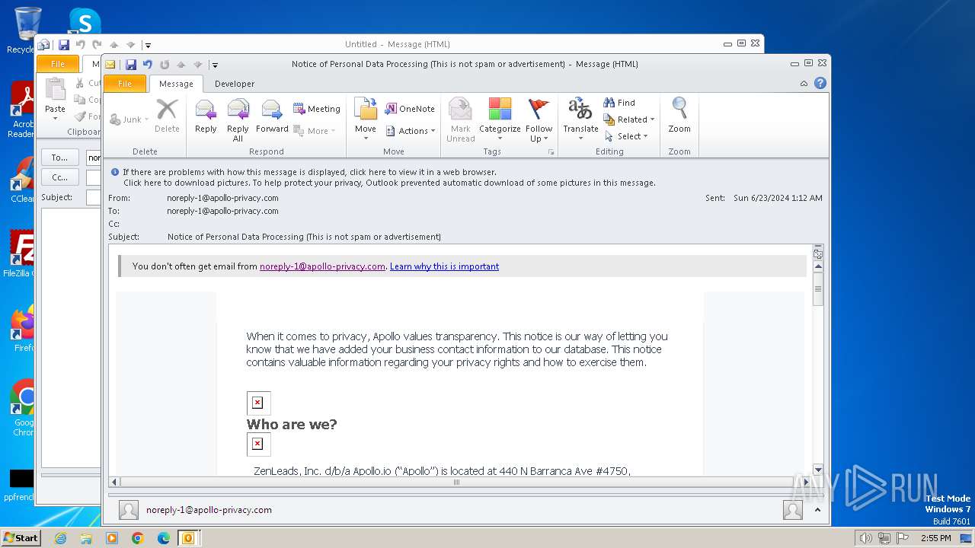Image resolution: width=975 pixels, height=548 pixels.
Task: Open the Translate tool
Action: [x=580, y=119]
